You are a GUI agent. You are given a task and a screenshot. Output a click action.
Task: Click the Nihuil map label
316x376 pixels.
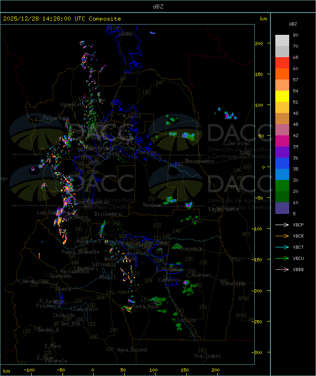[108, 277]
